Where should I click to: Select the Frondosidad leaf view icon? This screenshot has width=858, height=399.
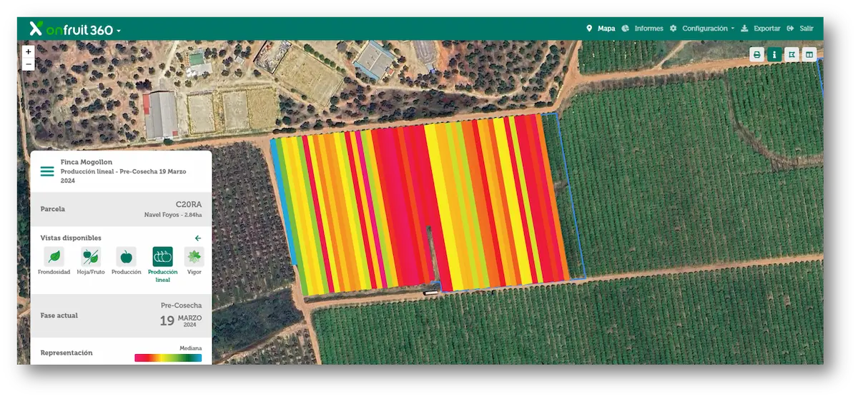point(54,257)
